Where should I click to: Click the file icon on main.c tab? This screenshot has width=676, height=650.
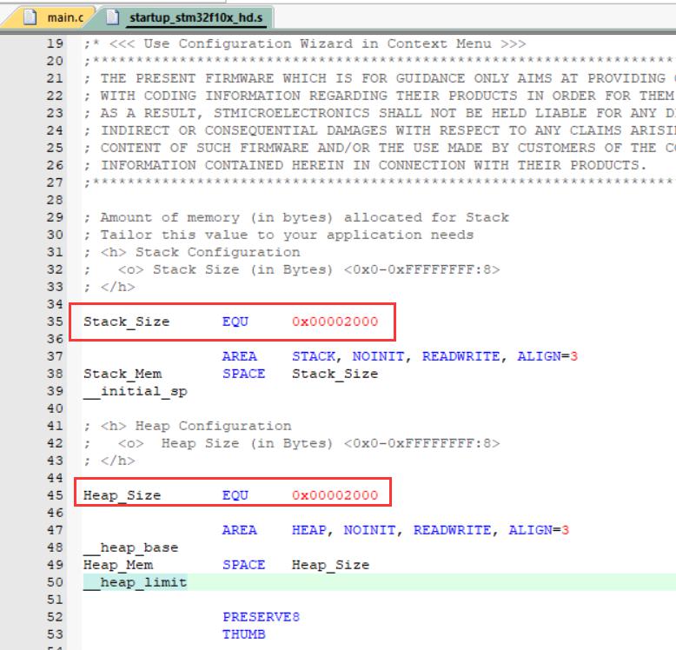pos(30,17)
